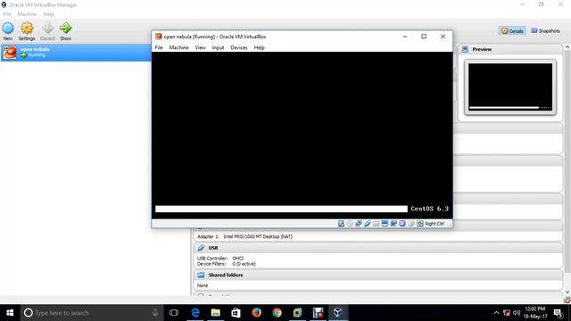The height and width of the screenshot is (321, 571).
Task: Open the Manager window File menu
Action: coord(7,14)
